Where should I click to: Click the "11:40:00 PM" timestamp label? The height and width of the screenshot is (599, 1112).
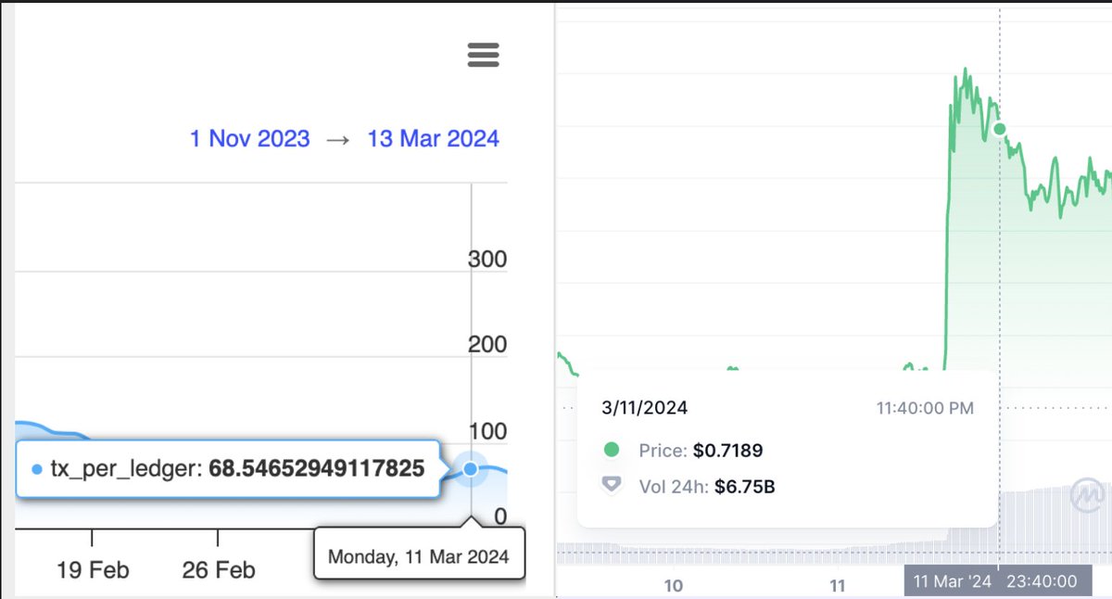coord(927,408)
